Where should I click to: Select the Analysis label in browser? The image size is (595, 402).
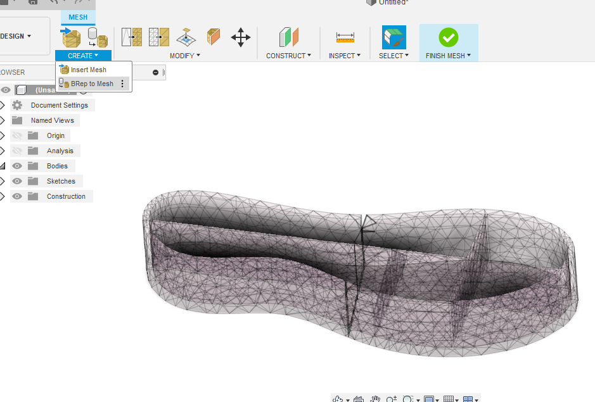(x=60, y=151)
